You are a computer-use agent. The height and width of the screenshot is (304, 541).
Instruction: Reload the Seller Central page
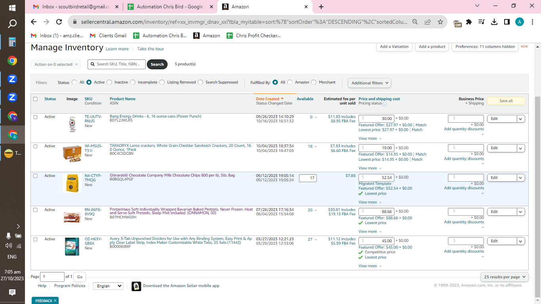(x=59, y=22)
